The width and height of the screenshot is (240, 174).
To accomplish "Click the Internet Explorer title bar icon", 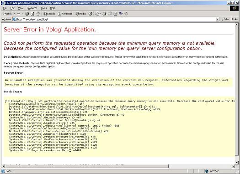I will click(x=3, y=3).
